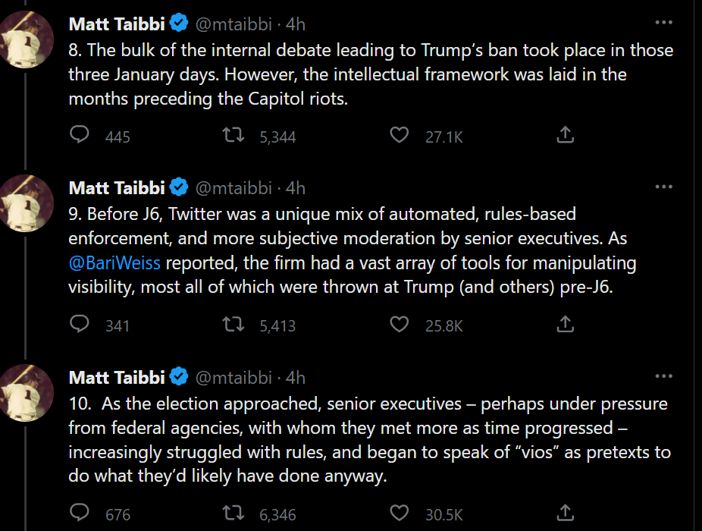Open more options menu for tweet 8
This screenshot has height=531, width=702.
tap(663, 23)
